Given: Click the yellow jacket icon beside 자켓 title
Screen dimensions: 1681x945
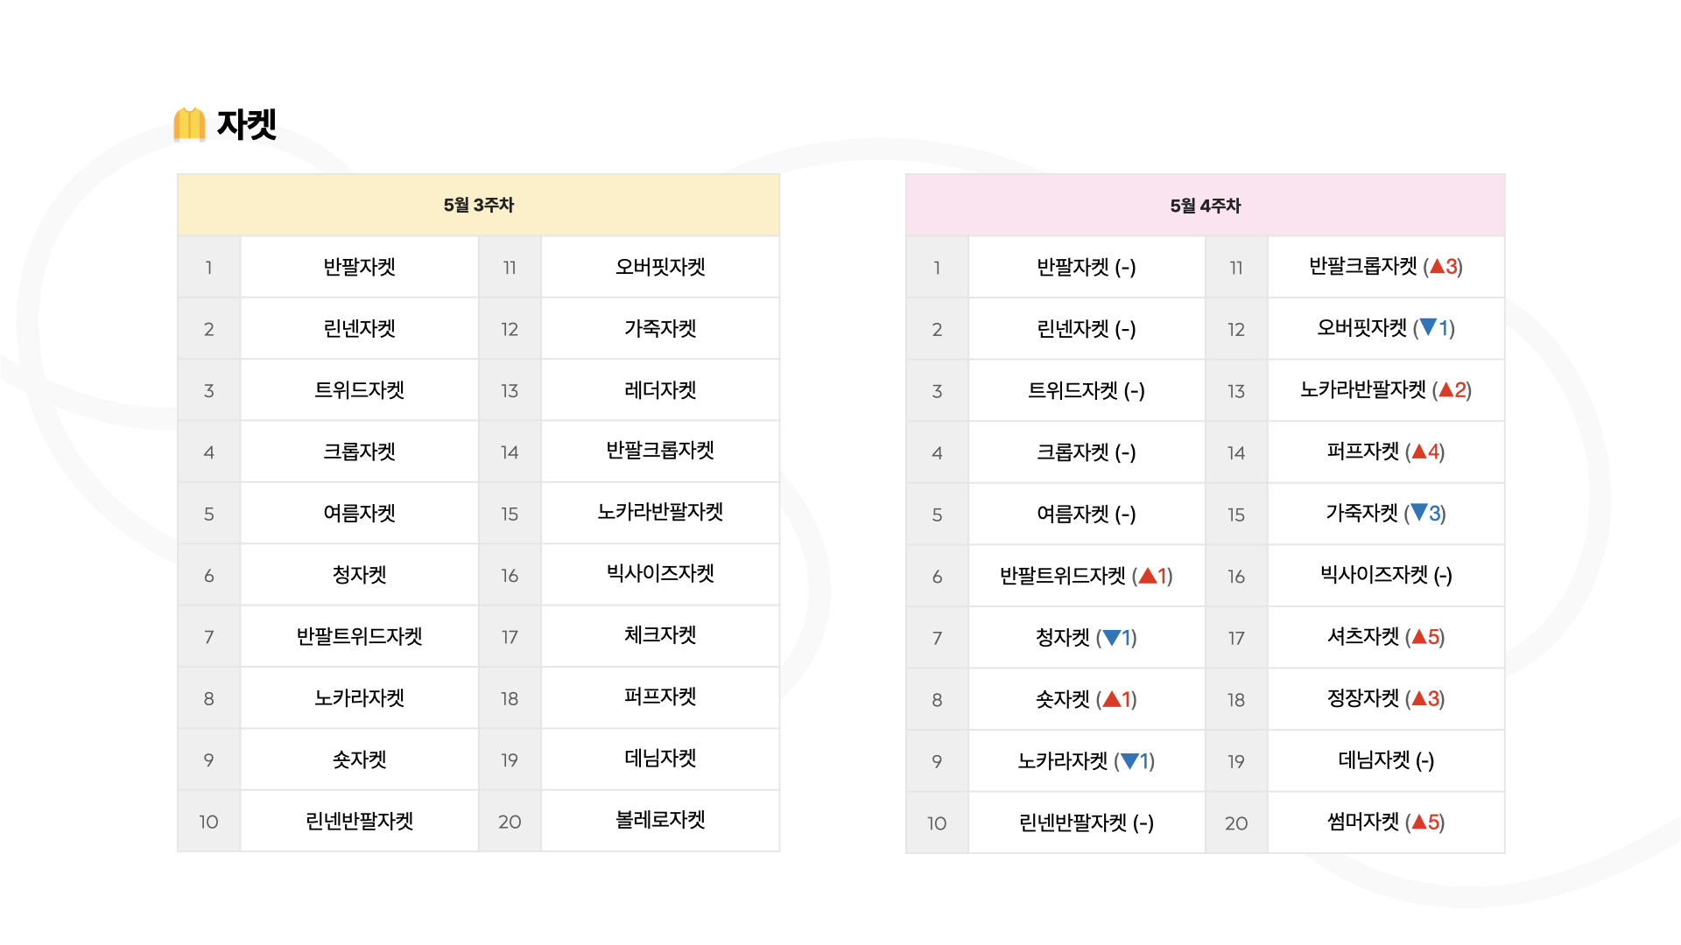Looking at the screenshot, I should click(189, 124).
